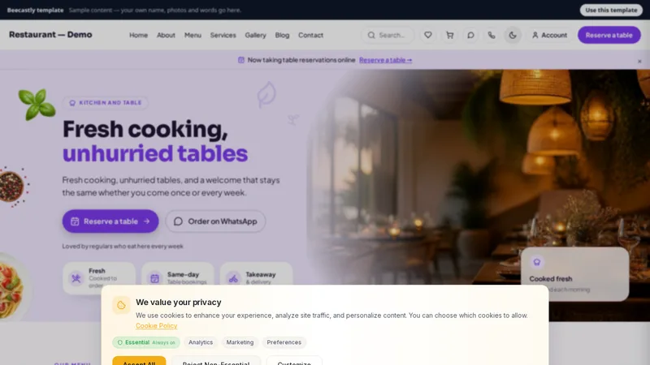Screen dimensions: 650x365
Task: Click calendar icon in announcement bar
Action: point(240,60)
